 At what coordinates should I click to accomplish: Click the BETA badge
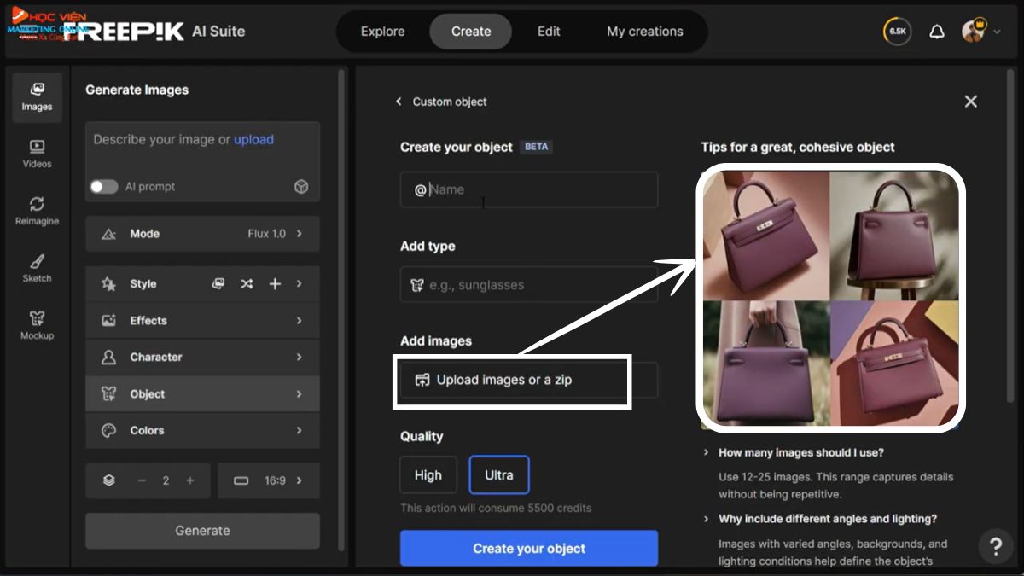click(x=537, y=147)
